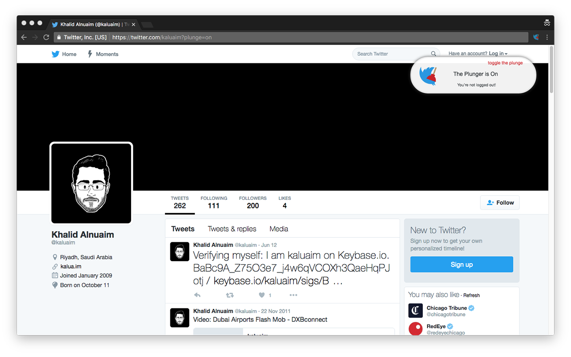Click the Home nav label
Viewport: 571px width, 357px height.
point(69,54)
